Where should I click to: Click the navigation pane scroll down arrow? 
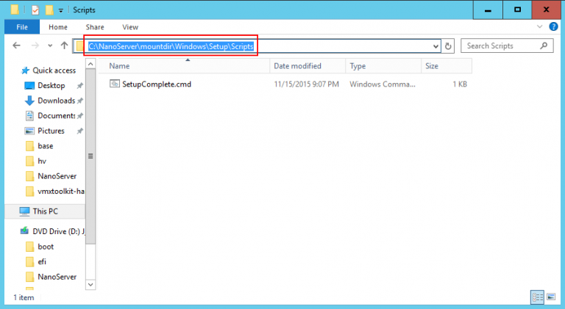pos(90,285)
